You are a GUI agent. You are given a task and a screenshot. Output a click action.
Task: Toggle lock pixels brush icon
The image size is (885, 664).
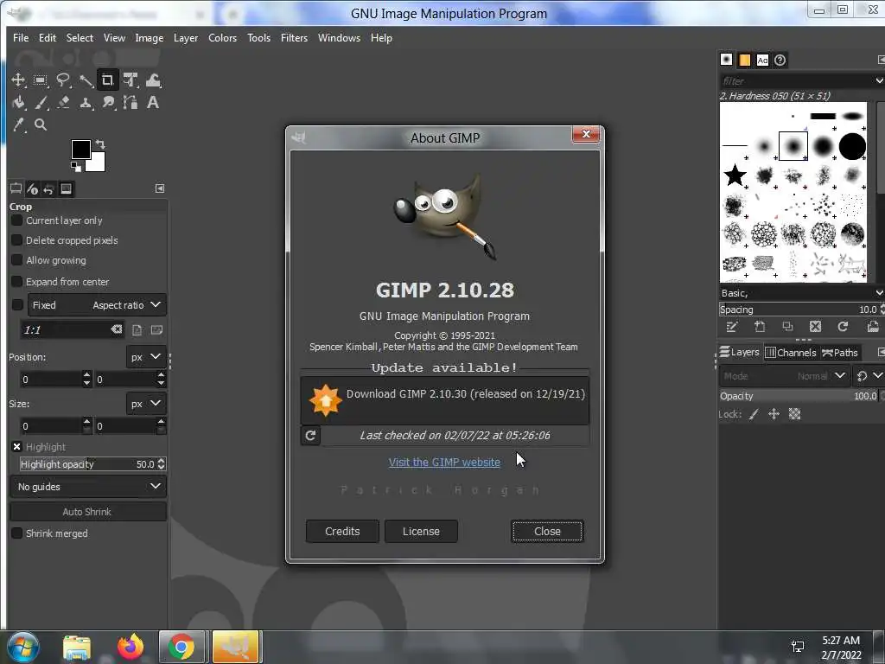point(754,414)
